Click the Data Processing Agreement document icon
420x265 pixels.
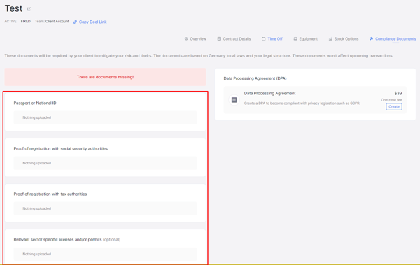click(234, 100)
